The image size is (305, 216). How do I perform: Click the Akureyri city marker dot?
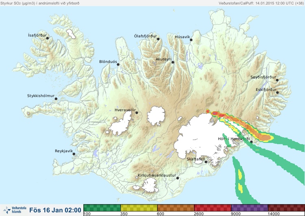(x=173, y=62)
